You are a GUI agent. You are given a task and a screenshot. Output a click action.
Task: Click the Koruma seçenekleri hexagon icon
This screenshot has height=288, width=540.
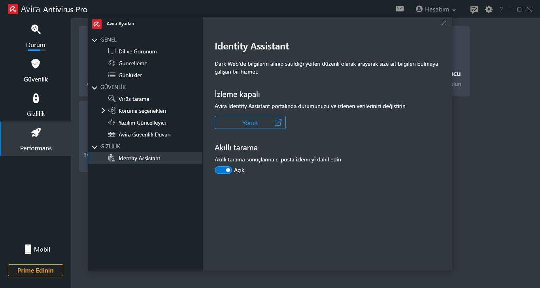112,111
